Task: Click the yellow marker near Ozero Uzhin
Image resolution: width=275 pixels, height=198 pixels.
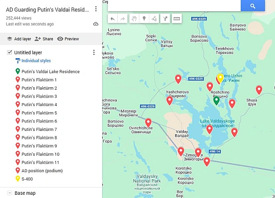Action: [220, 77]
